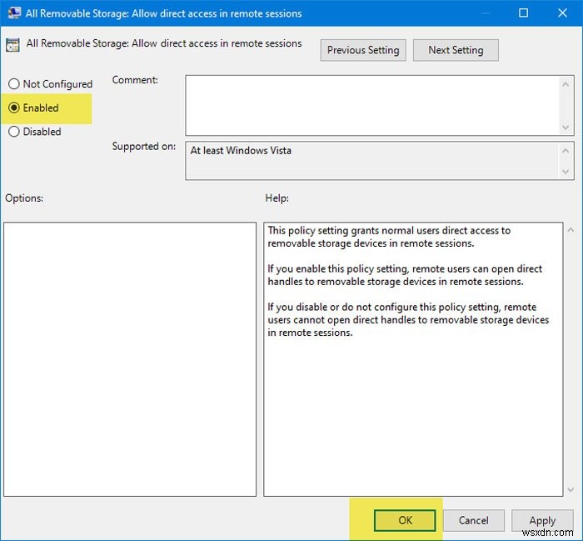Click the title bar policy window icon
This screenshot has width=583, height=541.
[14, 13]
